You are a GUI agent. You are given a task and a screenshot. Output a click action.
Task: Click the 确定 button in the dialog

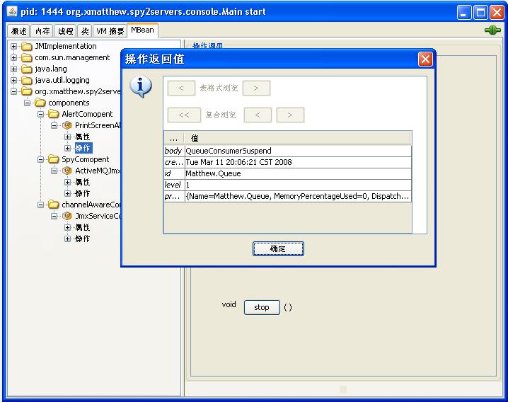click(278, 248)
